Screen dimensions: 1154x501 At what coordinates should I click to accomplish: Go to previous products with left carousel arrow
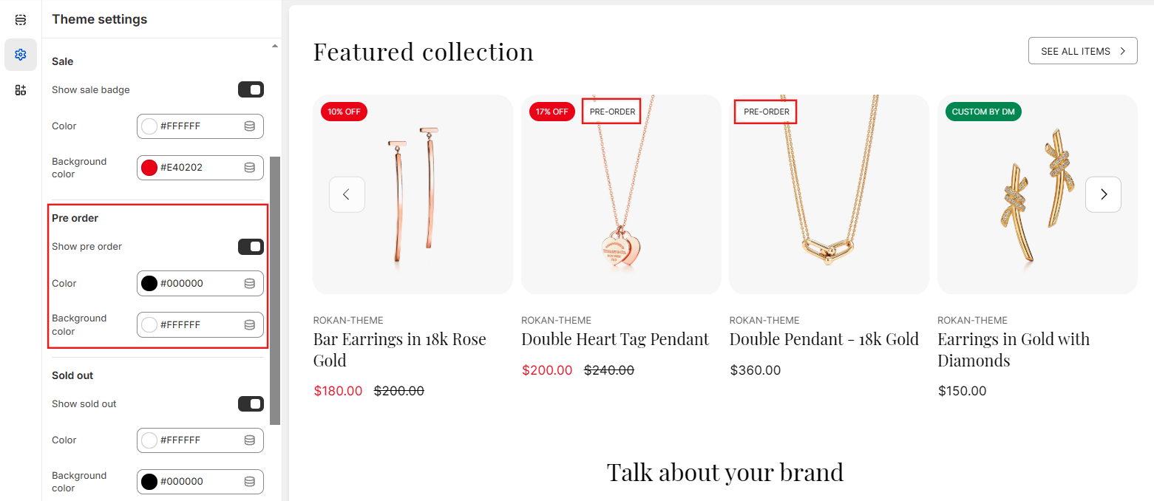click(347, 194)
